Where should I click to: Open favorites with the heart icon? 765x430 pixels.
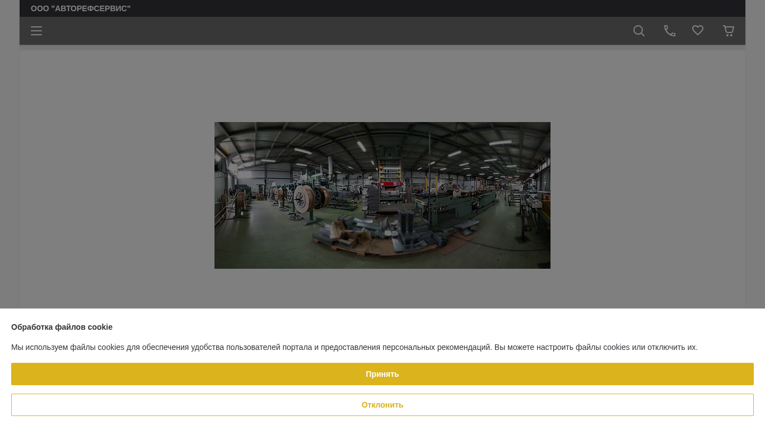point(697,31)
